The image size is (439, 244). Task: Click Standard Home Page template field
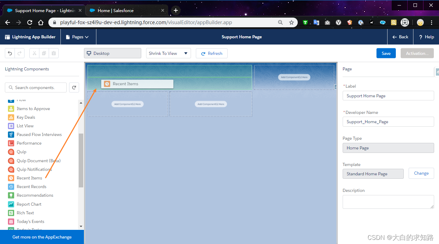[373, 174]
